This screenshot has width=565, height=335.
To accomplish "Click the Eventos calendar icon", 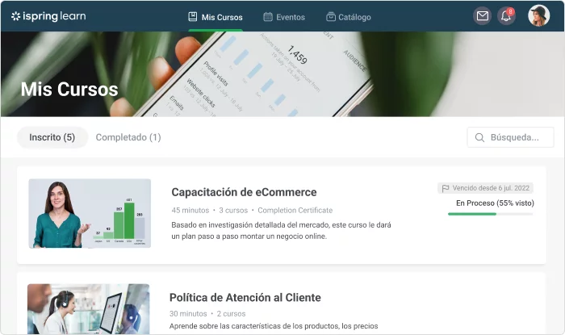I will point(268,16).
